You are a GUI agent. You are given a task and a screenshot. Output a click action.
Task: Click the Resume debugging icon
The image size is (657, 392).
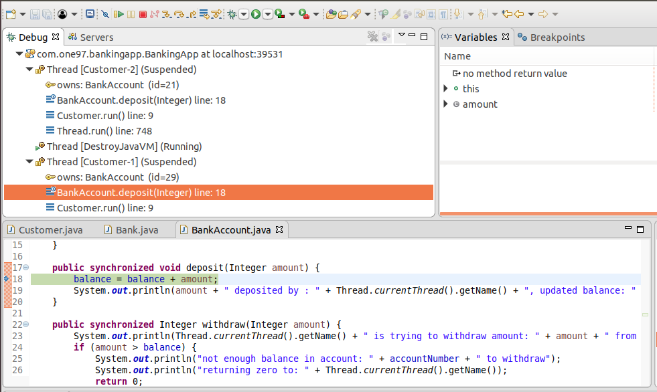click(119, 14)
